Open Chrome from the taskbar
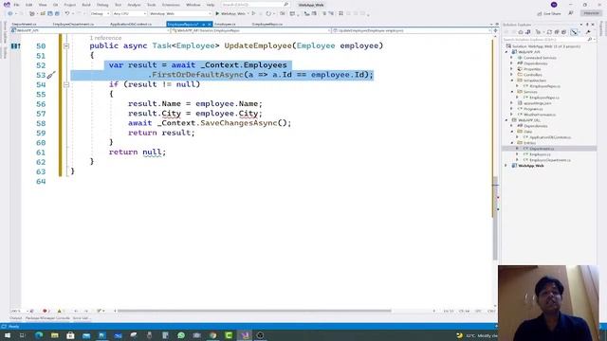The width and height of the screenshot is (607, 341). click(212, 335)
